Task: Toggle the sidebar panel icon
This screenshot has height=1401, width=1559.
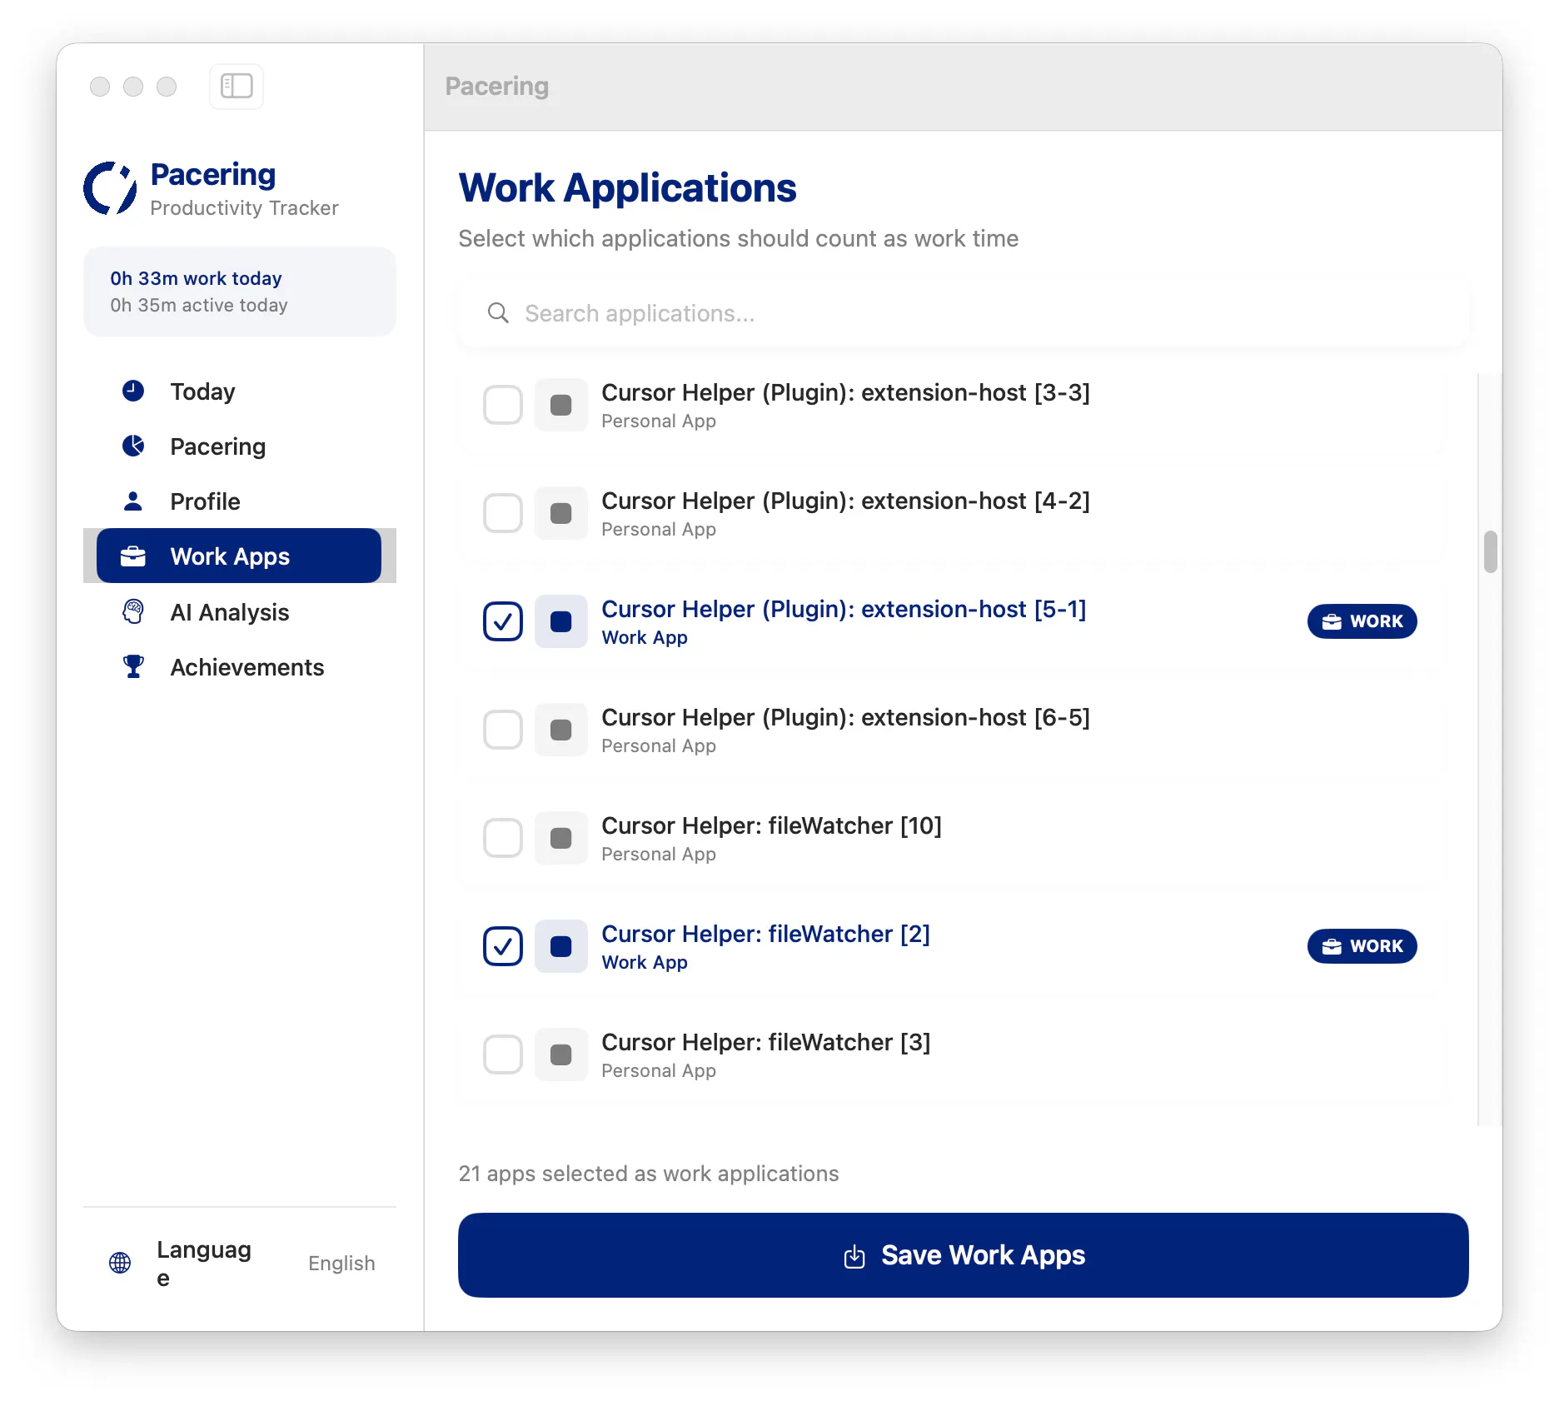Action: [237, 86]
